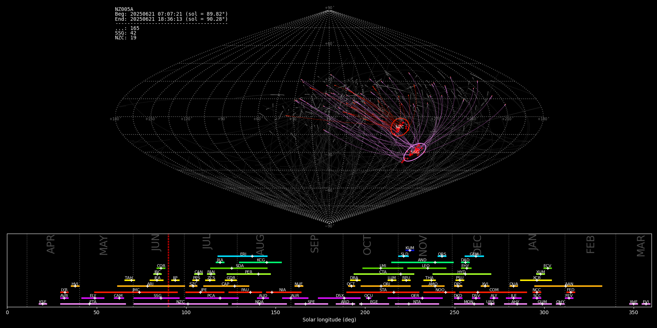Click the AAN shower label
This screenshot has height=328, width=657.
pyautogui.click(x=569, y=284)
